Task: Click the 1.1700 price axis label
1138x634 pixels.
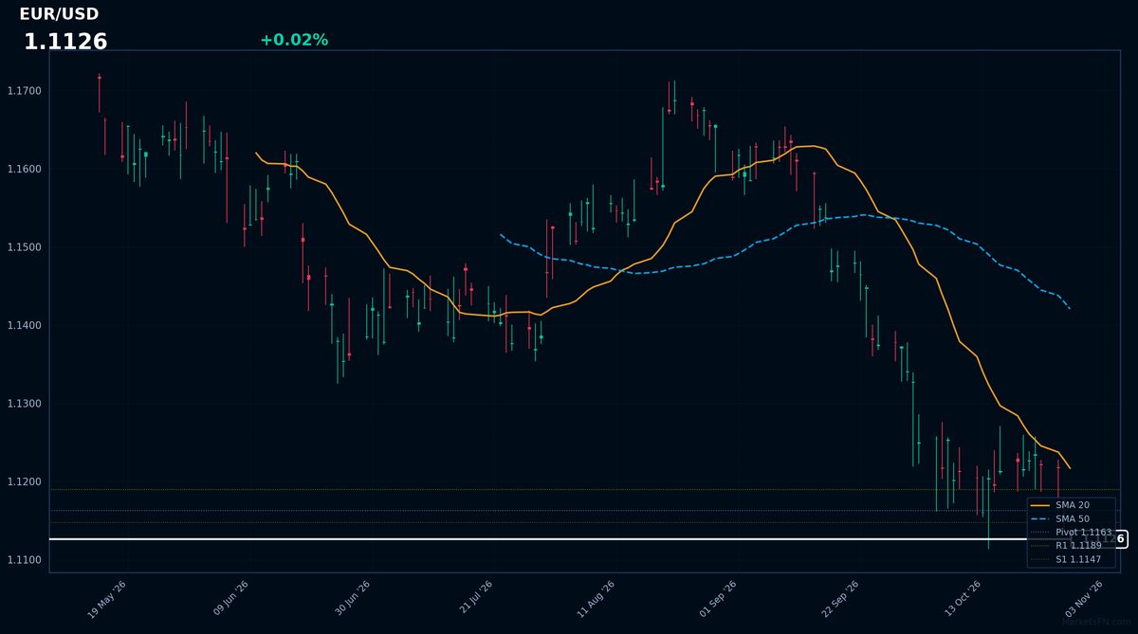Action: [x=24, y=91]
